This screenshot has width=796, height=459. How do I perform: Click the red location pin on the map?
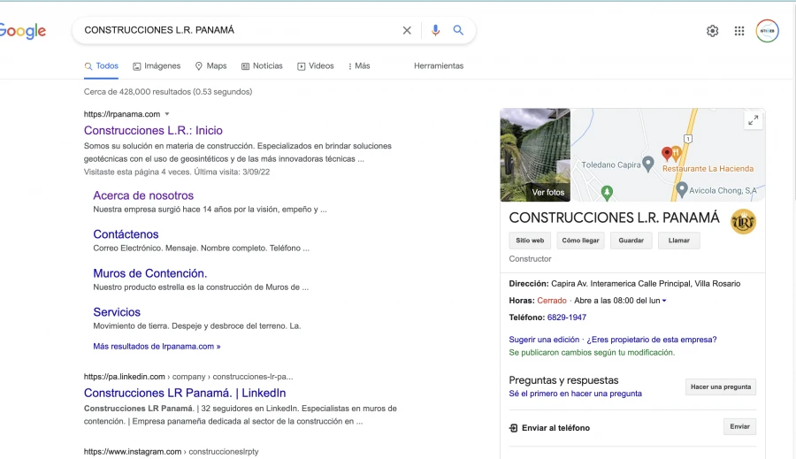click(667, 153)
